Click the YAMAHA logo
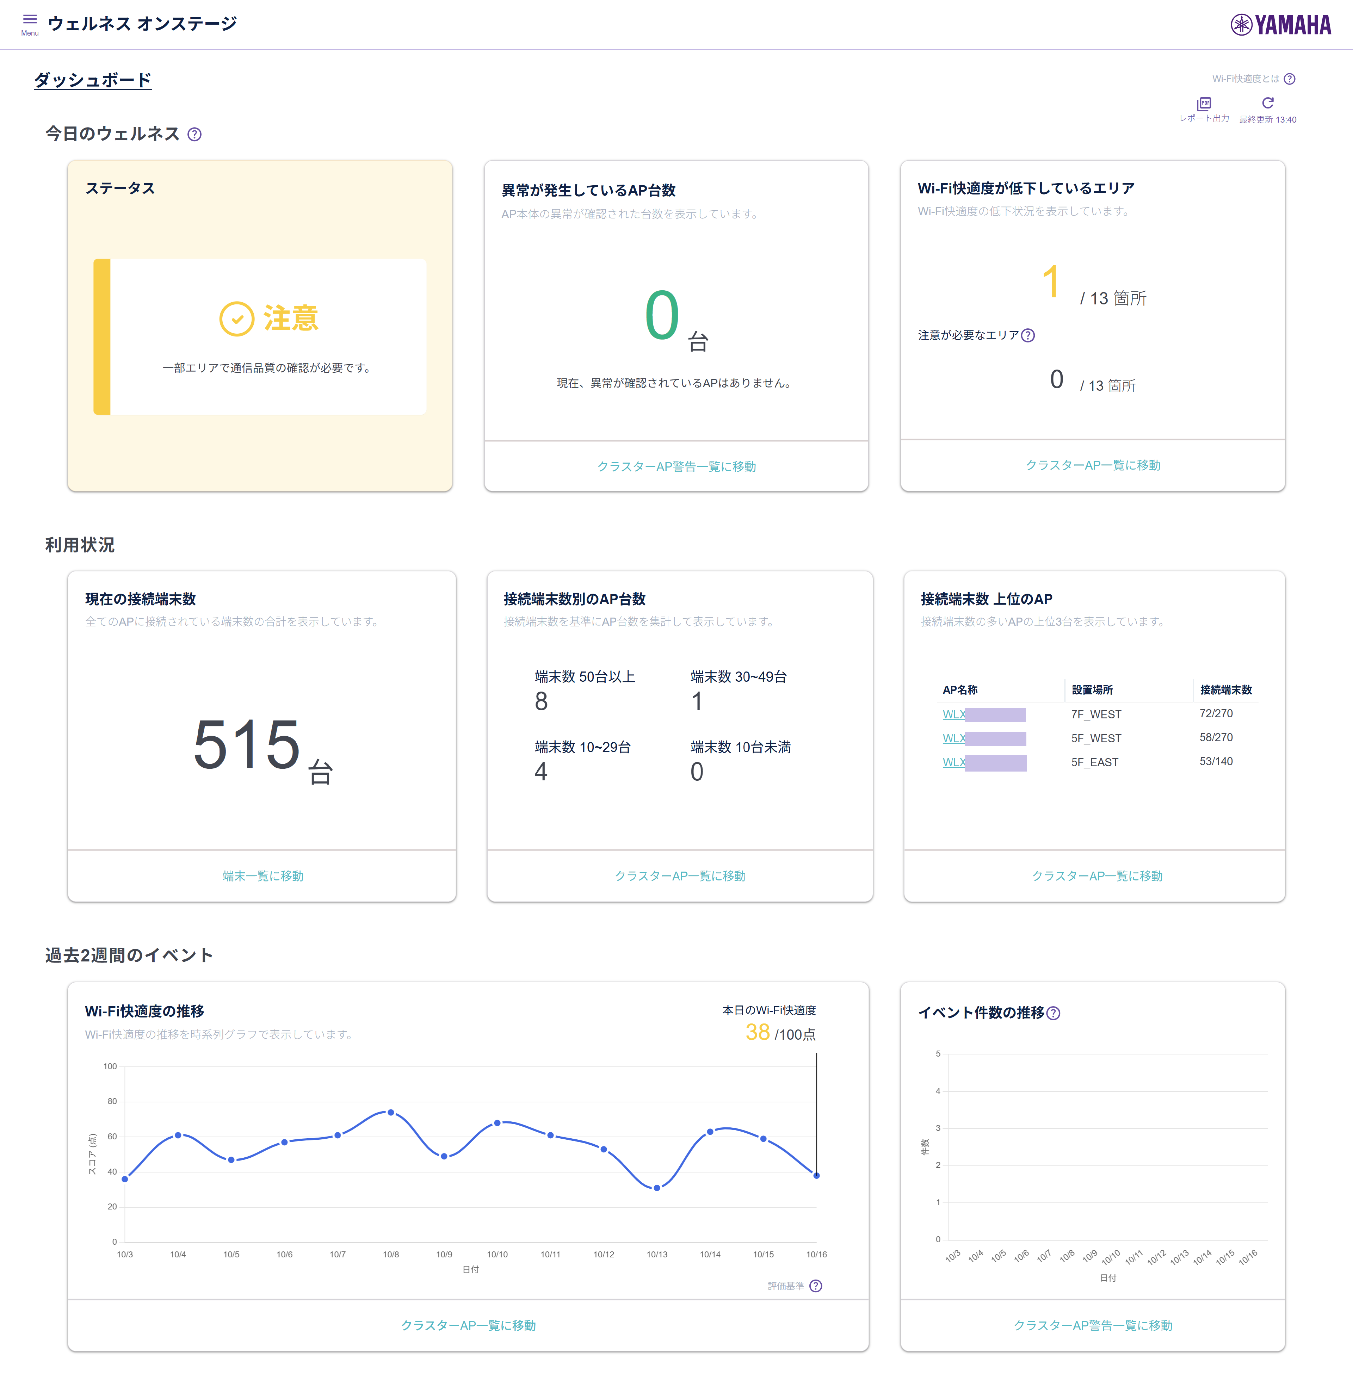1353x1374 pixels. pyautogui.click(x=1280, y=25)
